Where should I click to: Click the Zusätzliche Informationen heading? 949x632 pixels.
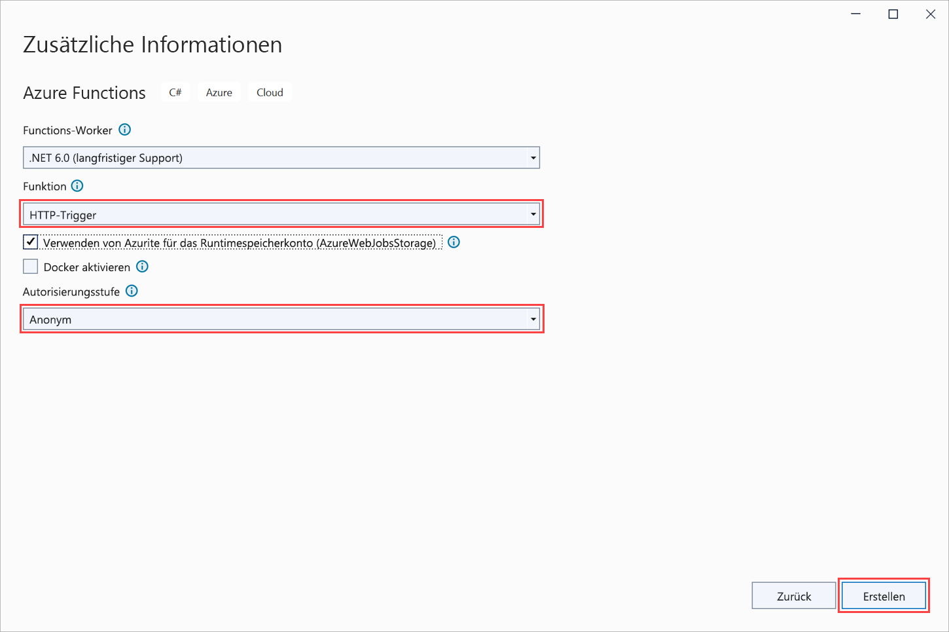click(152, 45)
